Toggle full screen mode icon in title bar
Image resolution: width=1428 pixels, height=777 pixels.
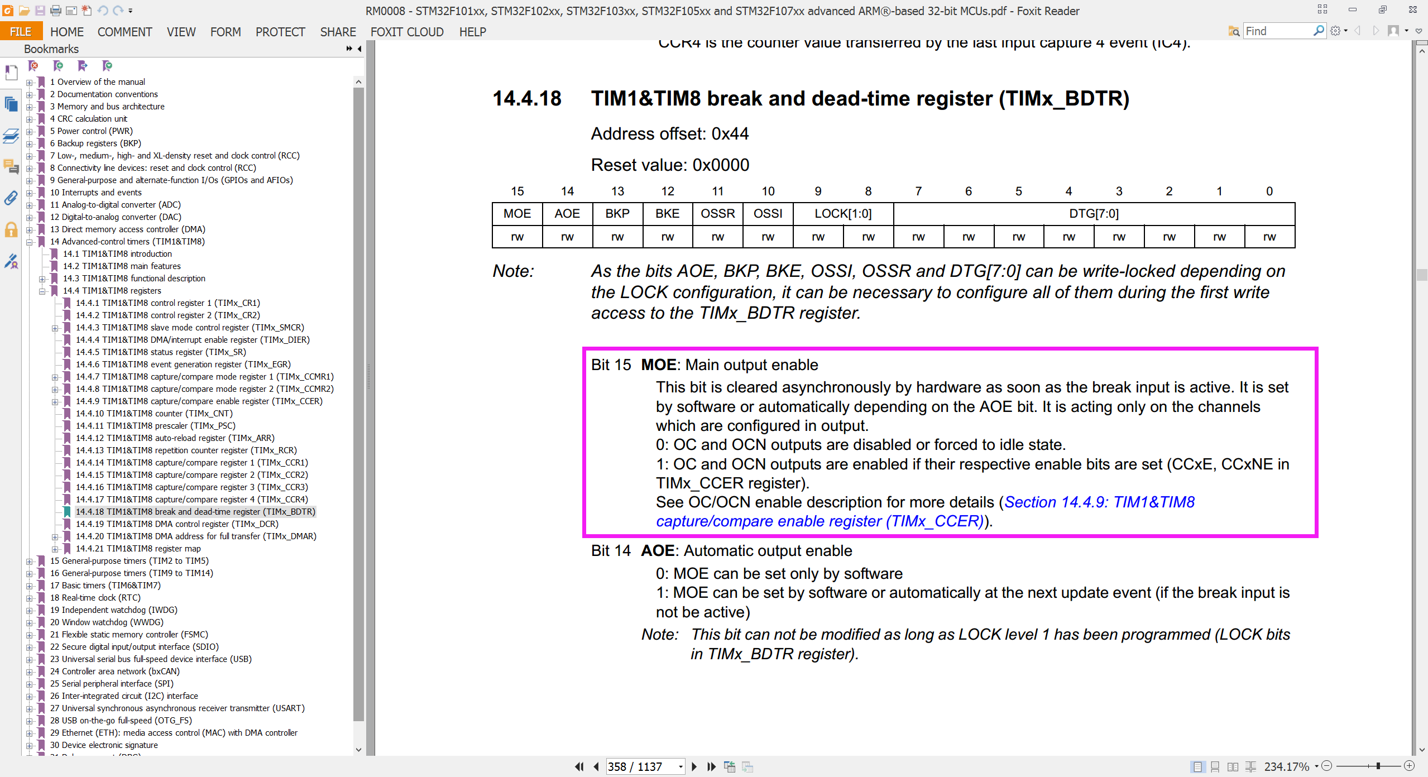point(1322,9)
